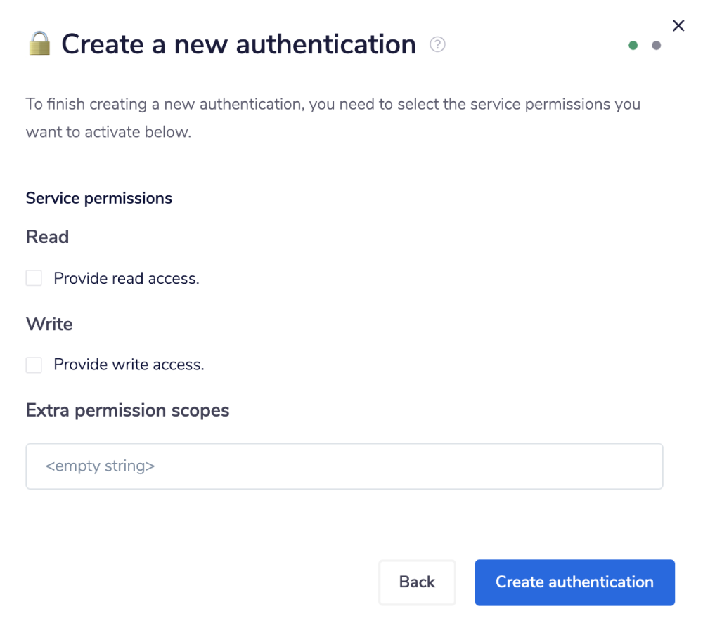Click the "Provide read access." label text

tap(127, 279)
